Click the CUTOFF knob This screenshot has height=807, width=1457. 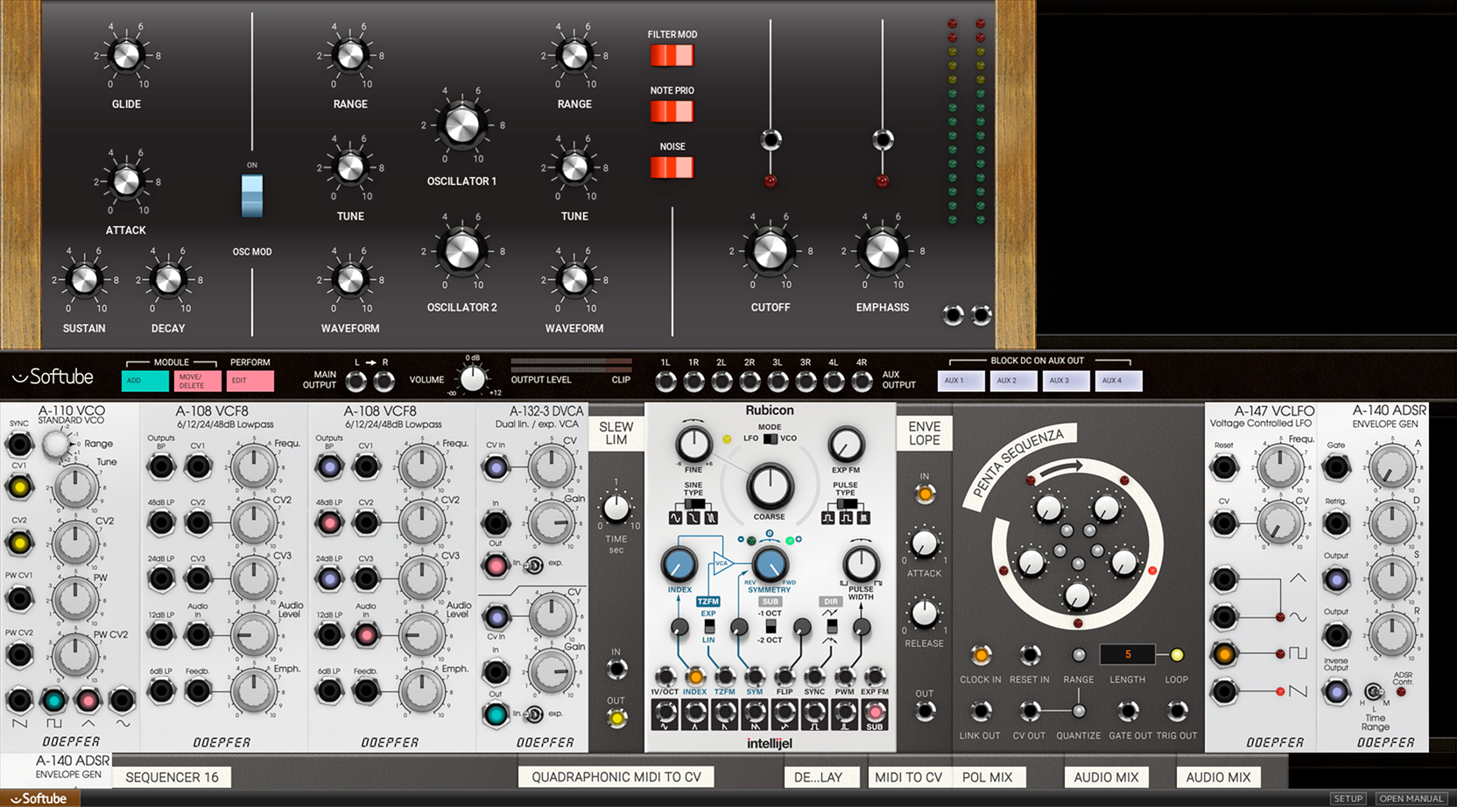(x=771, y=251)
